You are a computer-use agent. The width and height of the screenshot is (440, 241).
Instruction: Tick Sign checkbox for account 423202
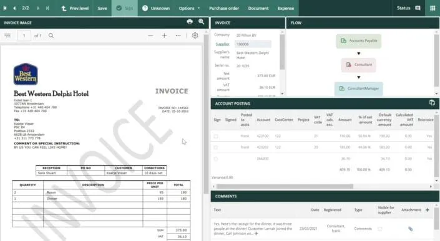point(216,148)
